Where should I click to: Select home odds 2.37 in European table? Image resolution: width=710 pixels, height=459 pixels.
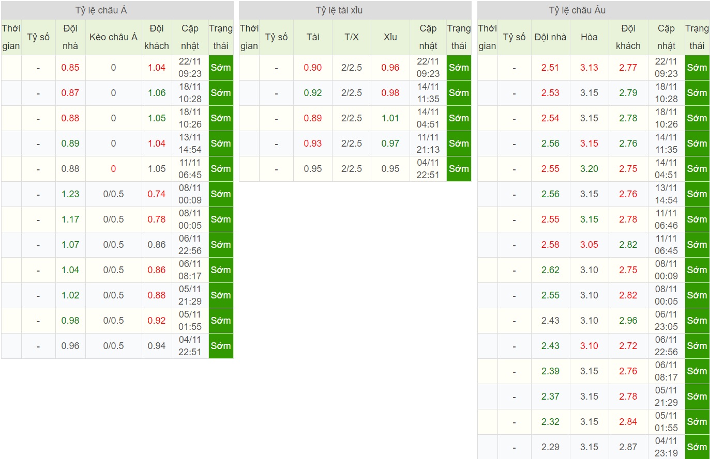[x=550, y=397]
